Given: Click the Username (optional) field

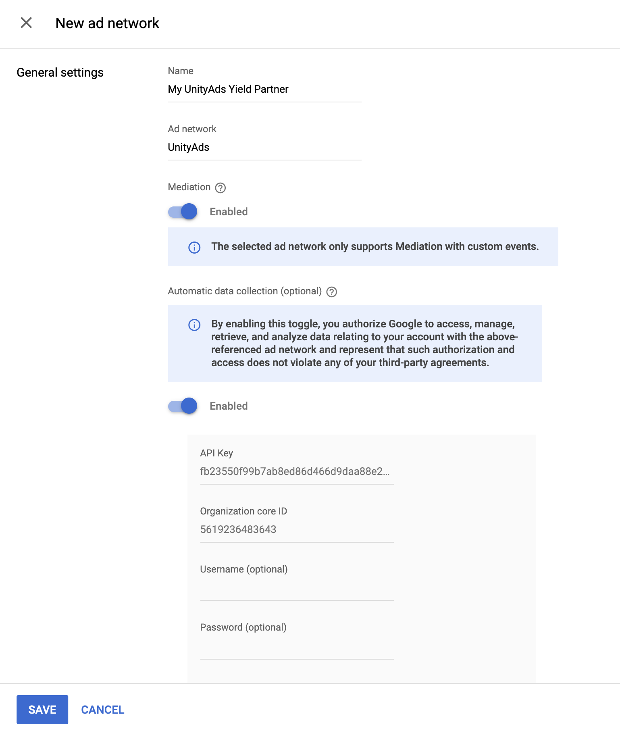Looking at the screenshot, I should click(x=296, y=589).
